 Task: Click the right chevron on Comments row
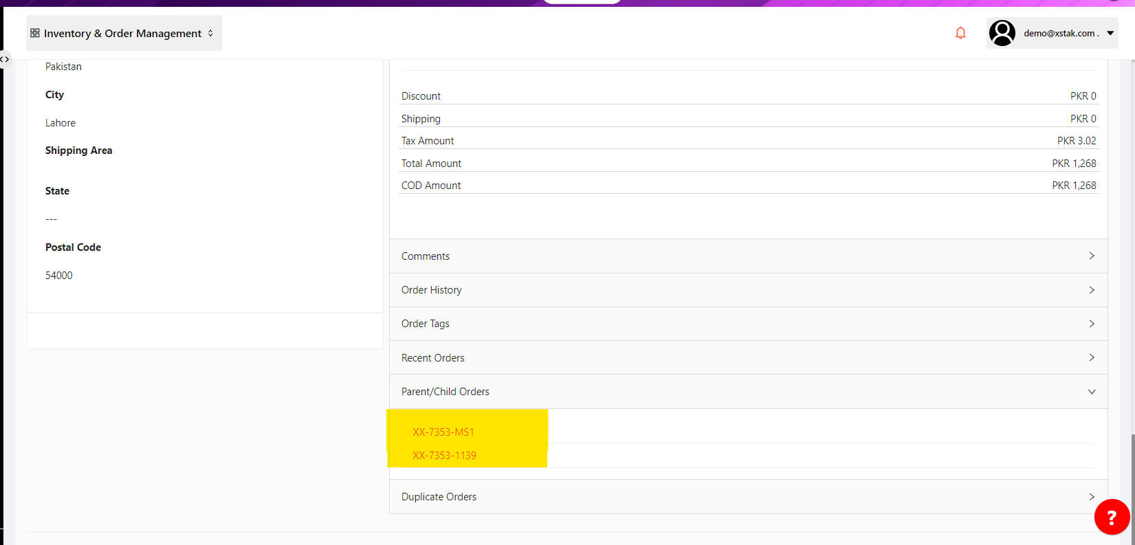click(x=1091, y=256)
